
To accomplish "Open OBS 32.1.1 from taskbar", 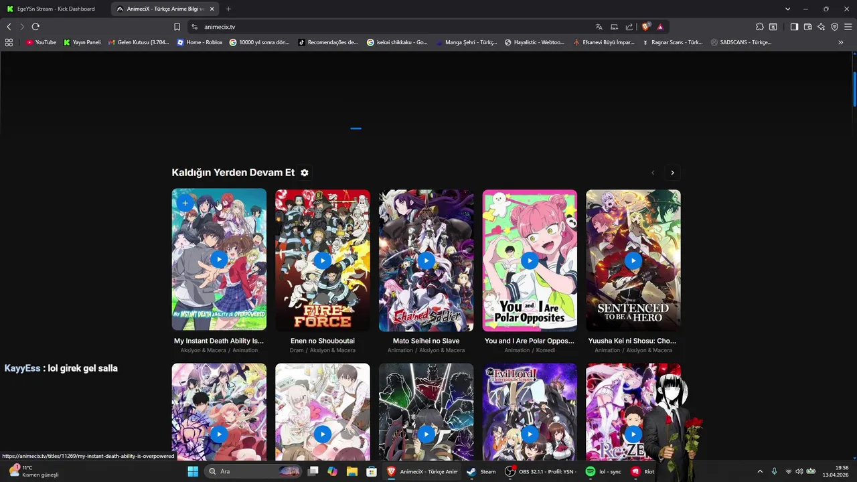I will coord(540,471).
